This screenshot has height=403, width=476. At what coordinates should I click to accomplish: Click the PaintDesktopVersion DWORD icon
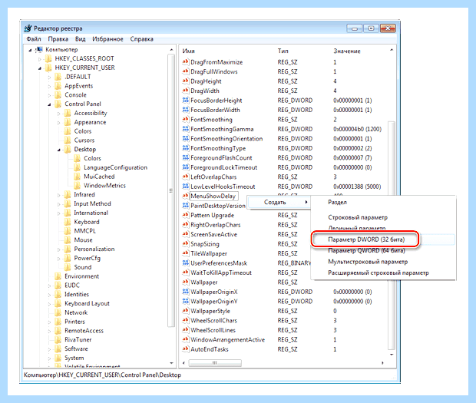coord(186,206)
